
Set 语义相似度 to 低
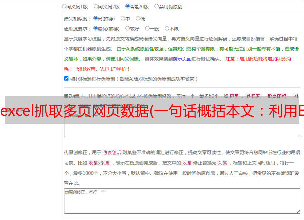tap(138, 18)
